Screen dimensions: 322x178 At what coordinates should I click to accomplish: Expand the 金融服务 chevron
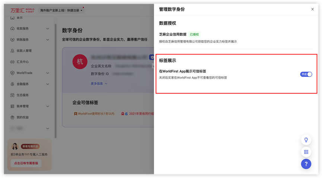point(48,84)
